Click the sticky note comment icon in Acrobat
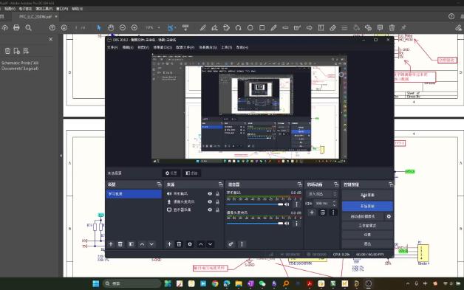The width and height of the screenshot is (464, 290). click(x=380, y=28)
